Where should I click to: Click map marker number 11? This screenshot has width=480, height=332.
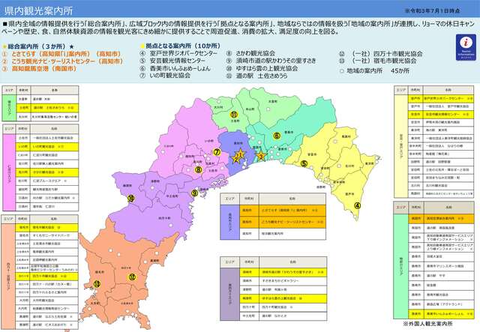point(234,115)
